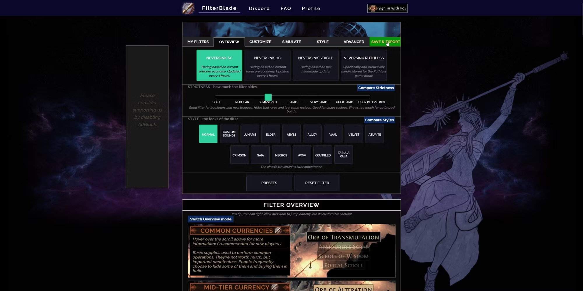Click the strictness slider handle
This screenshot has width=583, height=291.
click(268, 97)
